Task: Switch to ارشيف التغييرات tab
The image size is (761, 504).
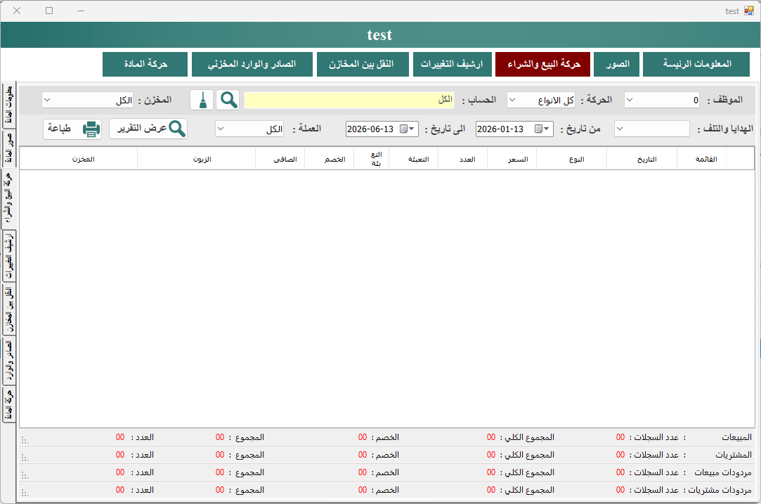Action: point(452,64)
